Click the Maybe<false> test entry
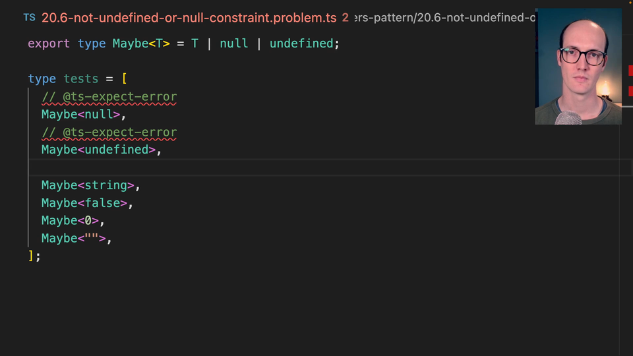The width and height of the screenshot is (633, 356). coord(87,203)
